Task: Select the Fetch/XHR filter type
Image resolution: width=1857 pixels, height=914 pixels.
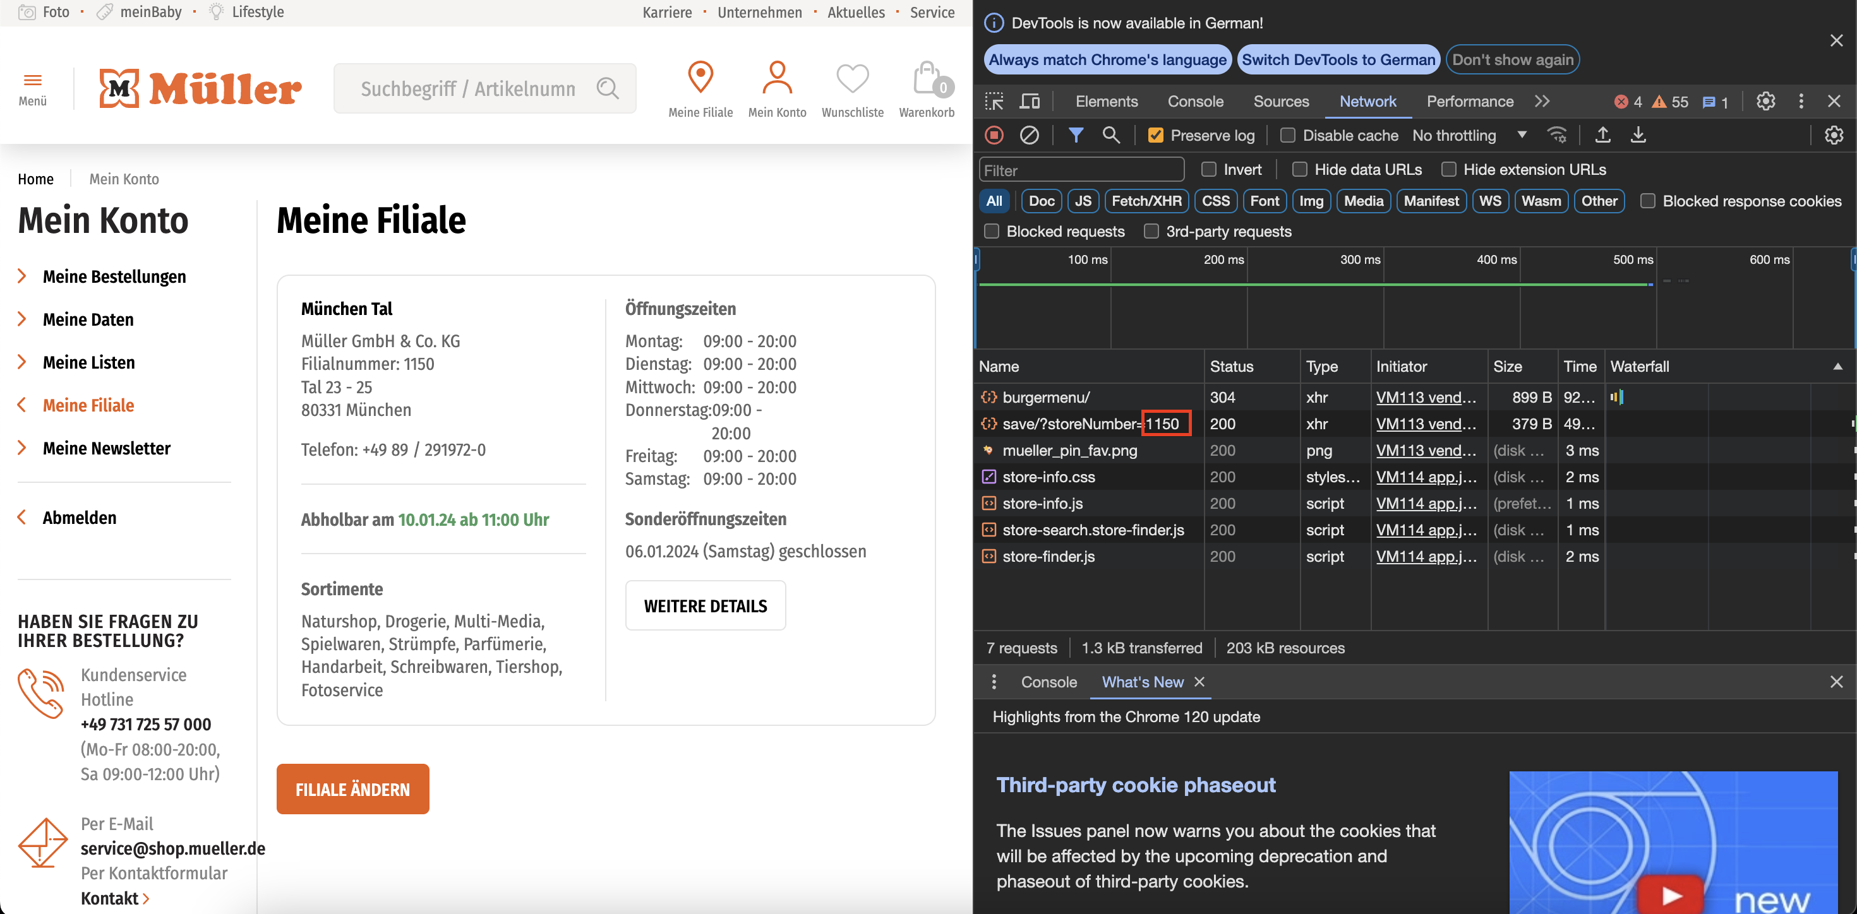Action: 1146,201
